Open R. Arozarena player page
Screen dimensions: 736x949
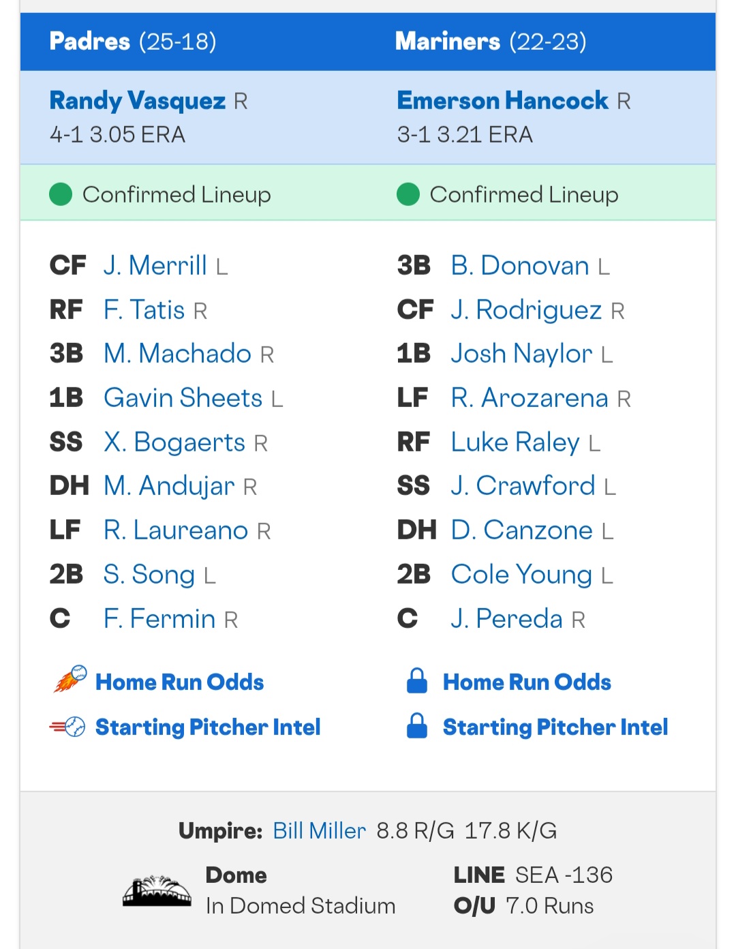(x=530, y=398)
